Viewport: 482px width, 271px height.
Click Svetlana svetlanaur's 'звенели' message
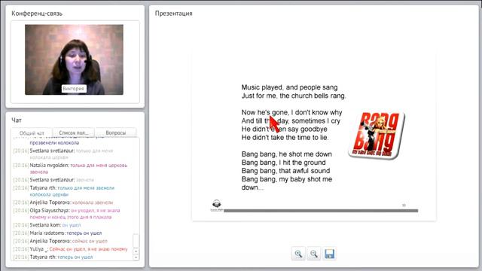(53, 180)
